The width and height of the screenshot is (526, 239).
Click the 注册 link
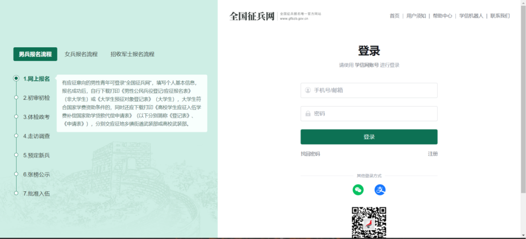point(433,154)
